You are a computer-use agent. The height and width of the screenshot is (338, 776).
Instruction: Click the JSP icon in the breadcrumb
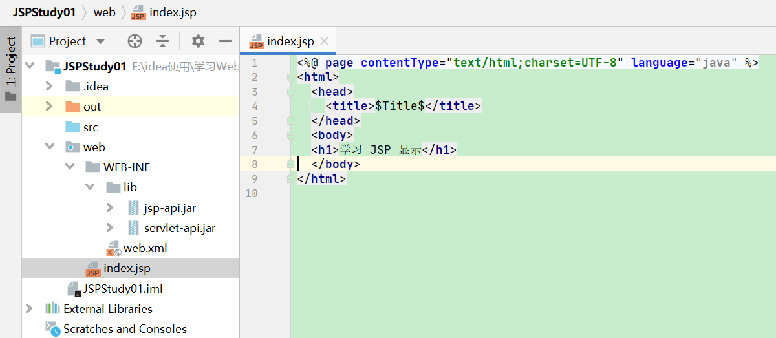[138, 12]
